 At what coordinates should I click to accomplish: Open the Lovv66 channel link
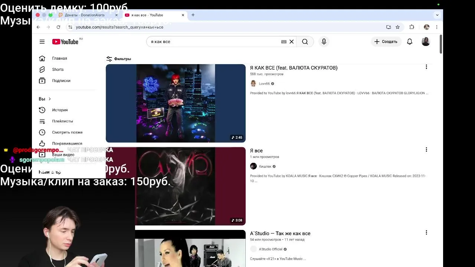264,84
